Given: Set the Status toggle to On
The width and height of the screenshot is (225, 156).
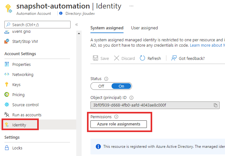Looking at the screenshot, I should [121, 86].
